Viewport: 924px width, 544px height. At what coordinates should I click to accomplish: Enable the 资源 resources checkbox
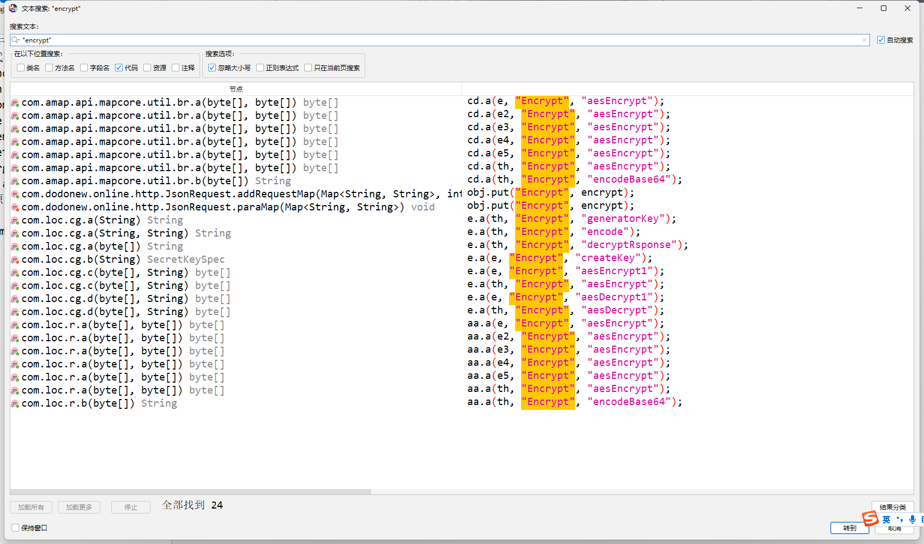pos(147,68)
